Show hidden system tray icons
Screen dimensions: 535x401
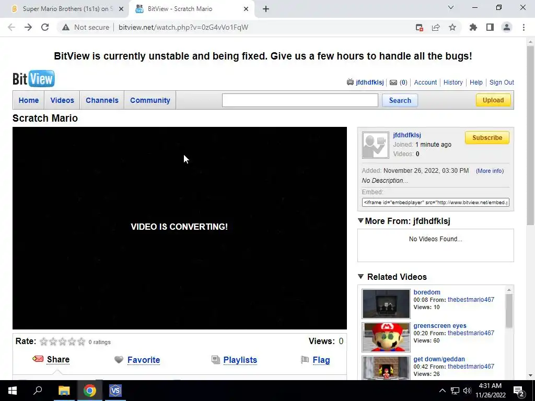tap(442, 391)
